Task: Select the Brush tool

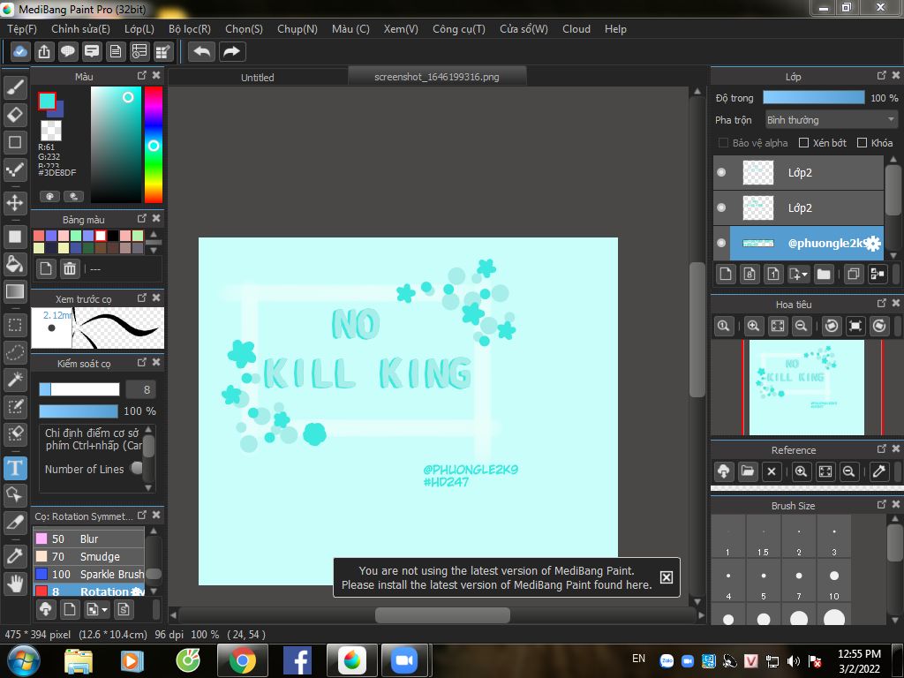Action: coord(14,87)
